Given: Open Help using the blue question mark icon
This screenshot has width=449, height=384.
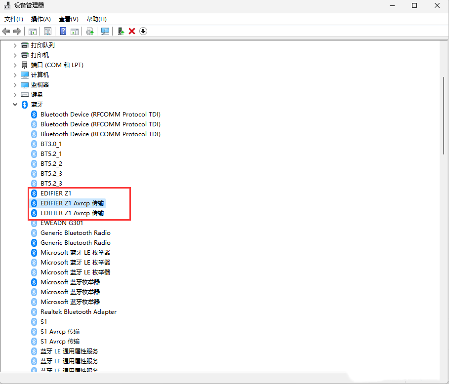Looking at the screenshot, I should [63, 31].
